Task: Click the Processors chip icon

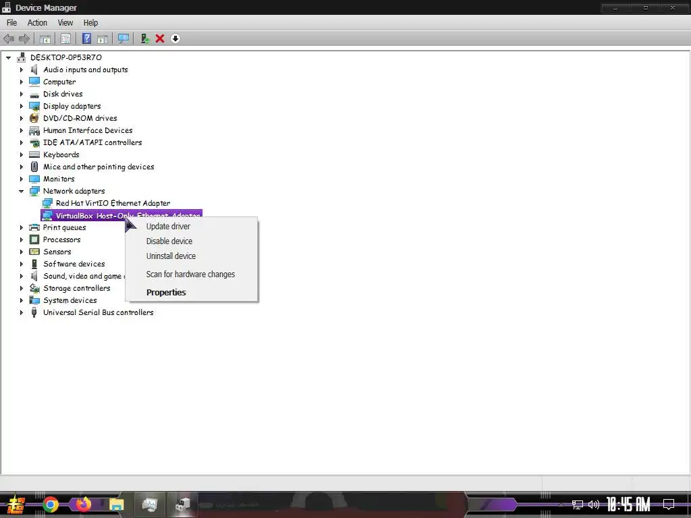Action: (34, 239)
